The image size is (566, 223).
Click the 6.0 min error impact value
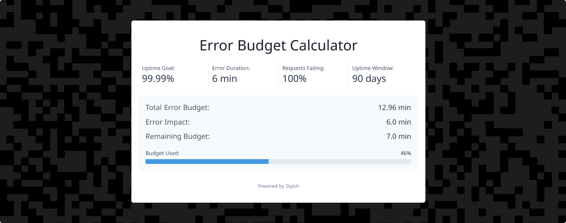pyautogui.click(x=398, y=122)
